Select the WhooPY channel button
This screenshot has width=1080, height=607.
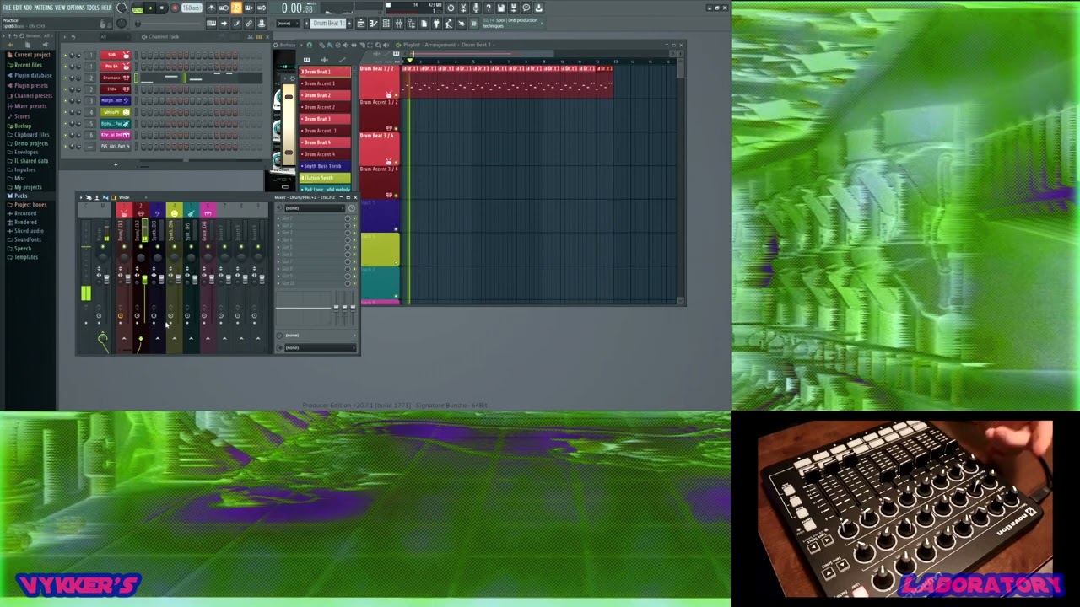tap(116, 112)
